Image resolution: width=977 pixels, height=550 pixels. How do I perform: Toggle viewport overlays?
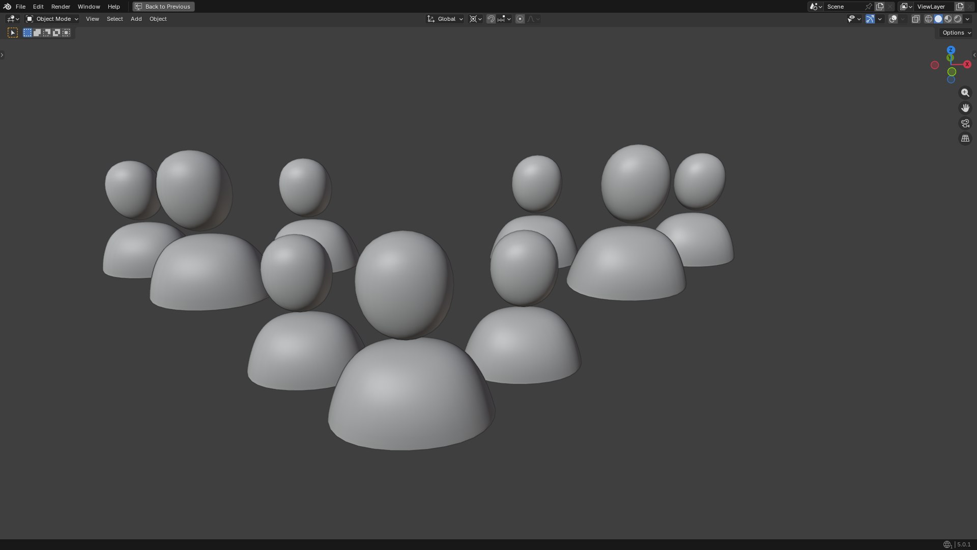[x=893, y=19]
